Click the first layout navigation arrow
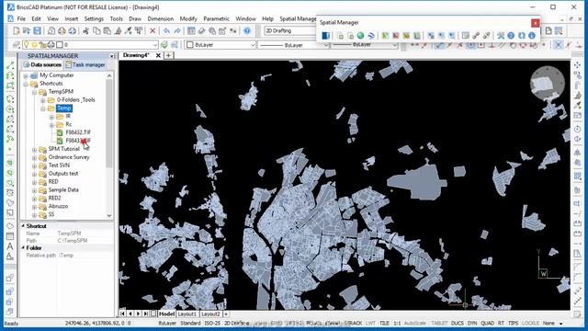This screenshot has height=331, width=588. 122,314
